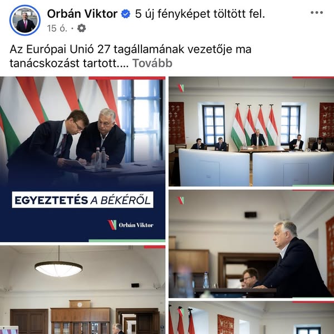Open the partially visible last photo
Image resolution: width=334 pixels, height=334 pixels.
click(252, 318)
